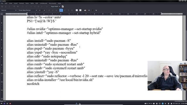Click the volume speaker tray icon
This screenshot has height=105, width=187.
tap(165, 104)
